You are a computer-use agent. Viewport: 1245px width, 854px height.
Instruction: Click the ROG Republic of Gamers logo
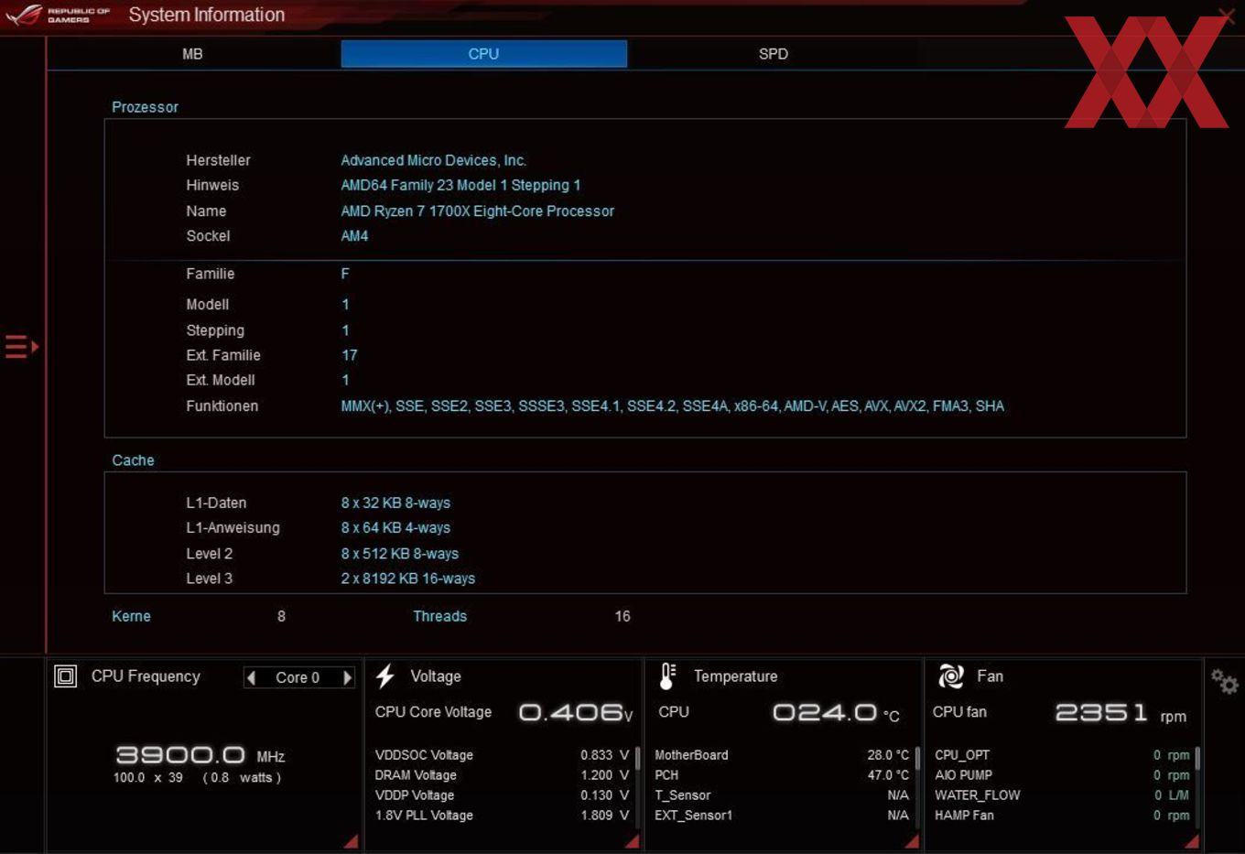[57, 15]
